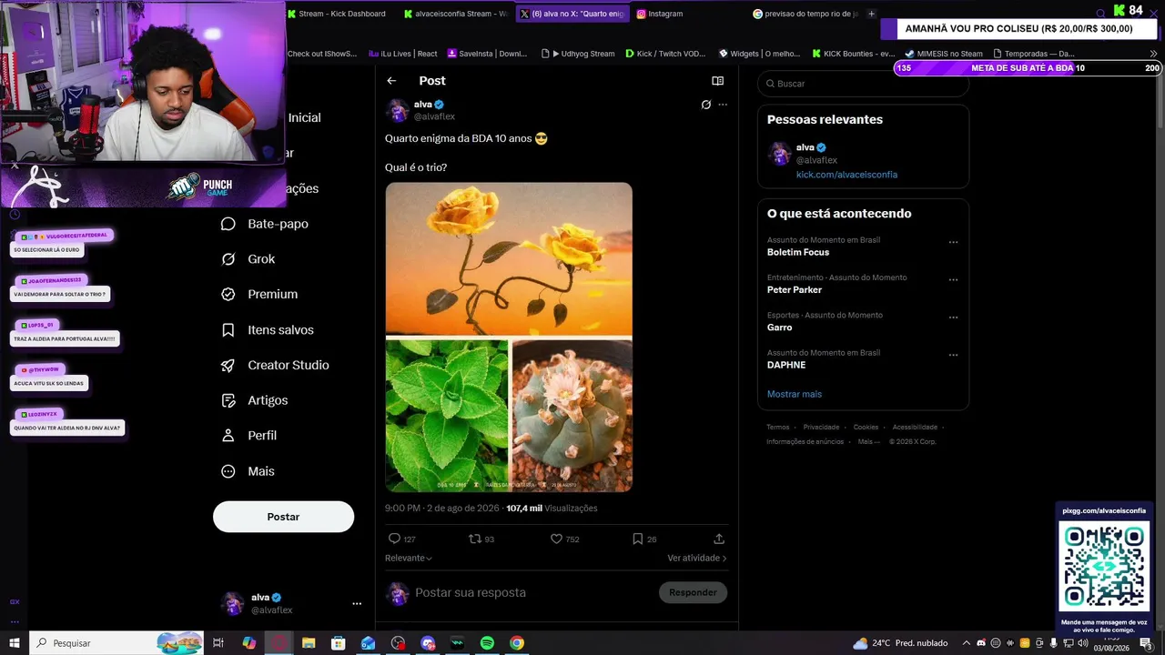Viewport: 1165px width, 655px height.
Task: Open the Windows Start menu
Action: point(15,643)
